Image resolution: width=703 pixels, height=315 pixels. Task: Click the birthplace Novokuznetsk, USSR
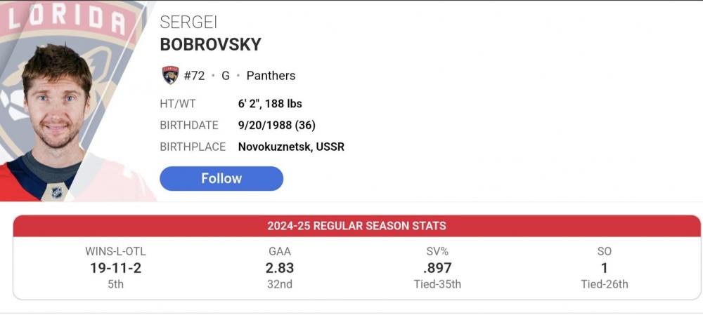291,147
